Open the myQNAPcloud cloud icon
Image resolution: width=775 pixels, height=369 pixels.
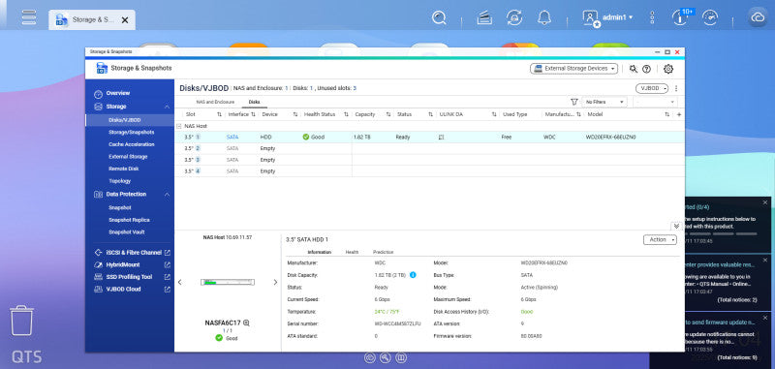point(758,17)
